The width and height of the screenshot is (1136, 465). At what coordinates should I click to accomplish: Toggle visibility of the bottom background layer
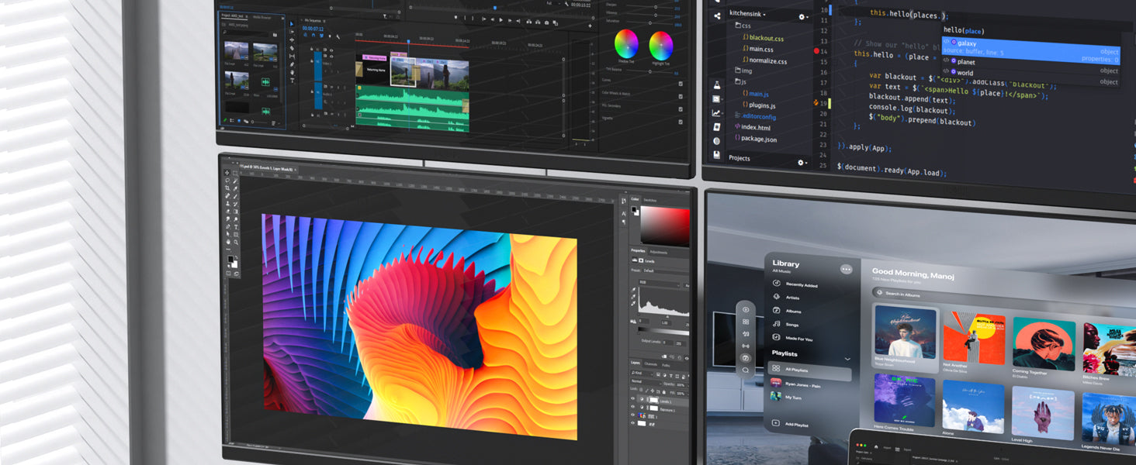pyautogui.click(x=632, y=424)
